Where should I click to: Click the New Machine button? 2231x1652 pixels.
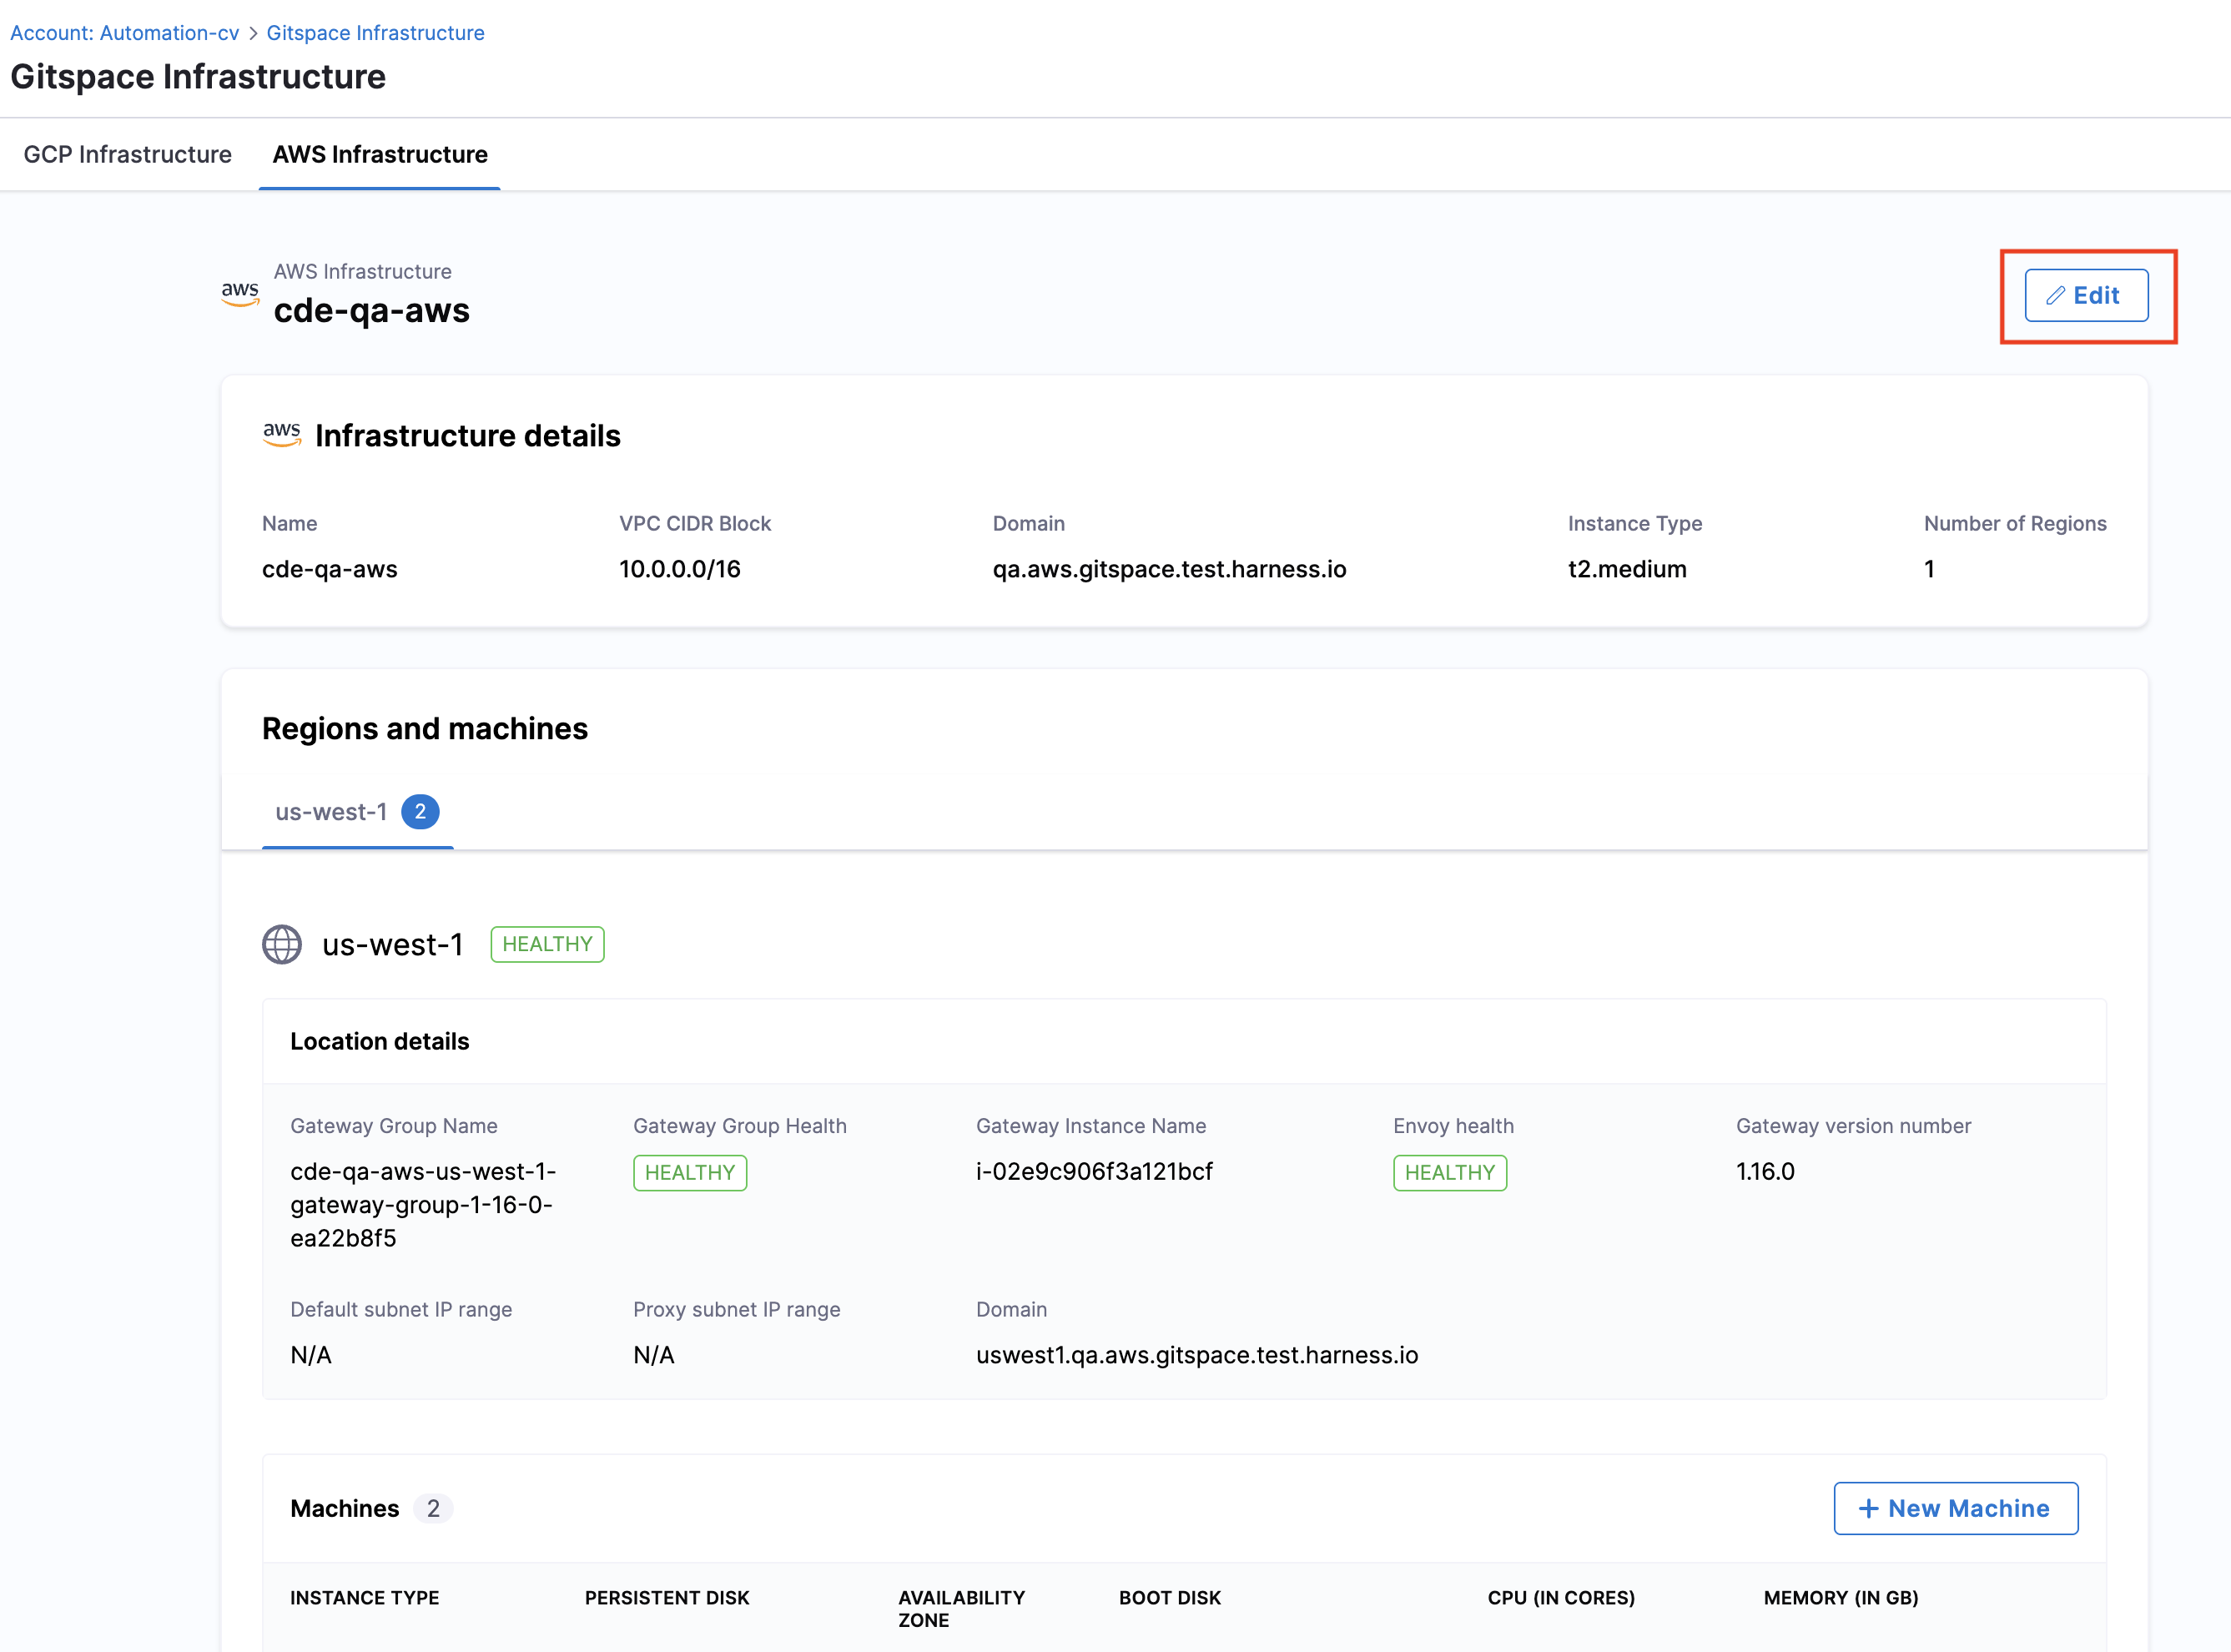1955,1508
